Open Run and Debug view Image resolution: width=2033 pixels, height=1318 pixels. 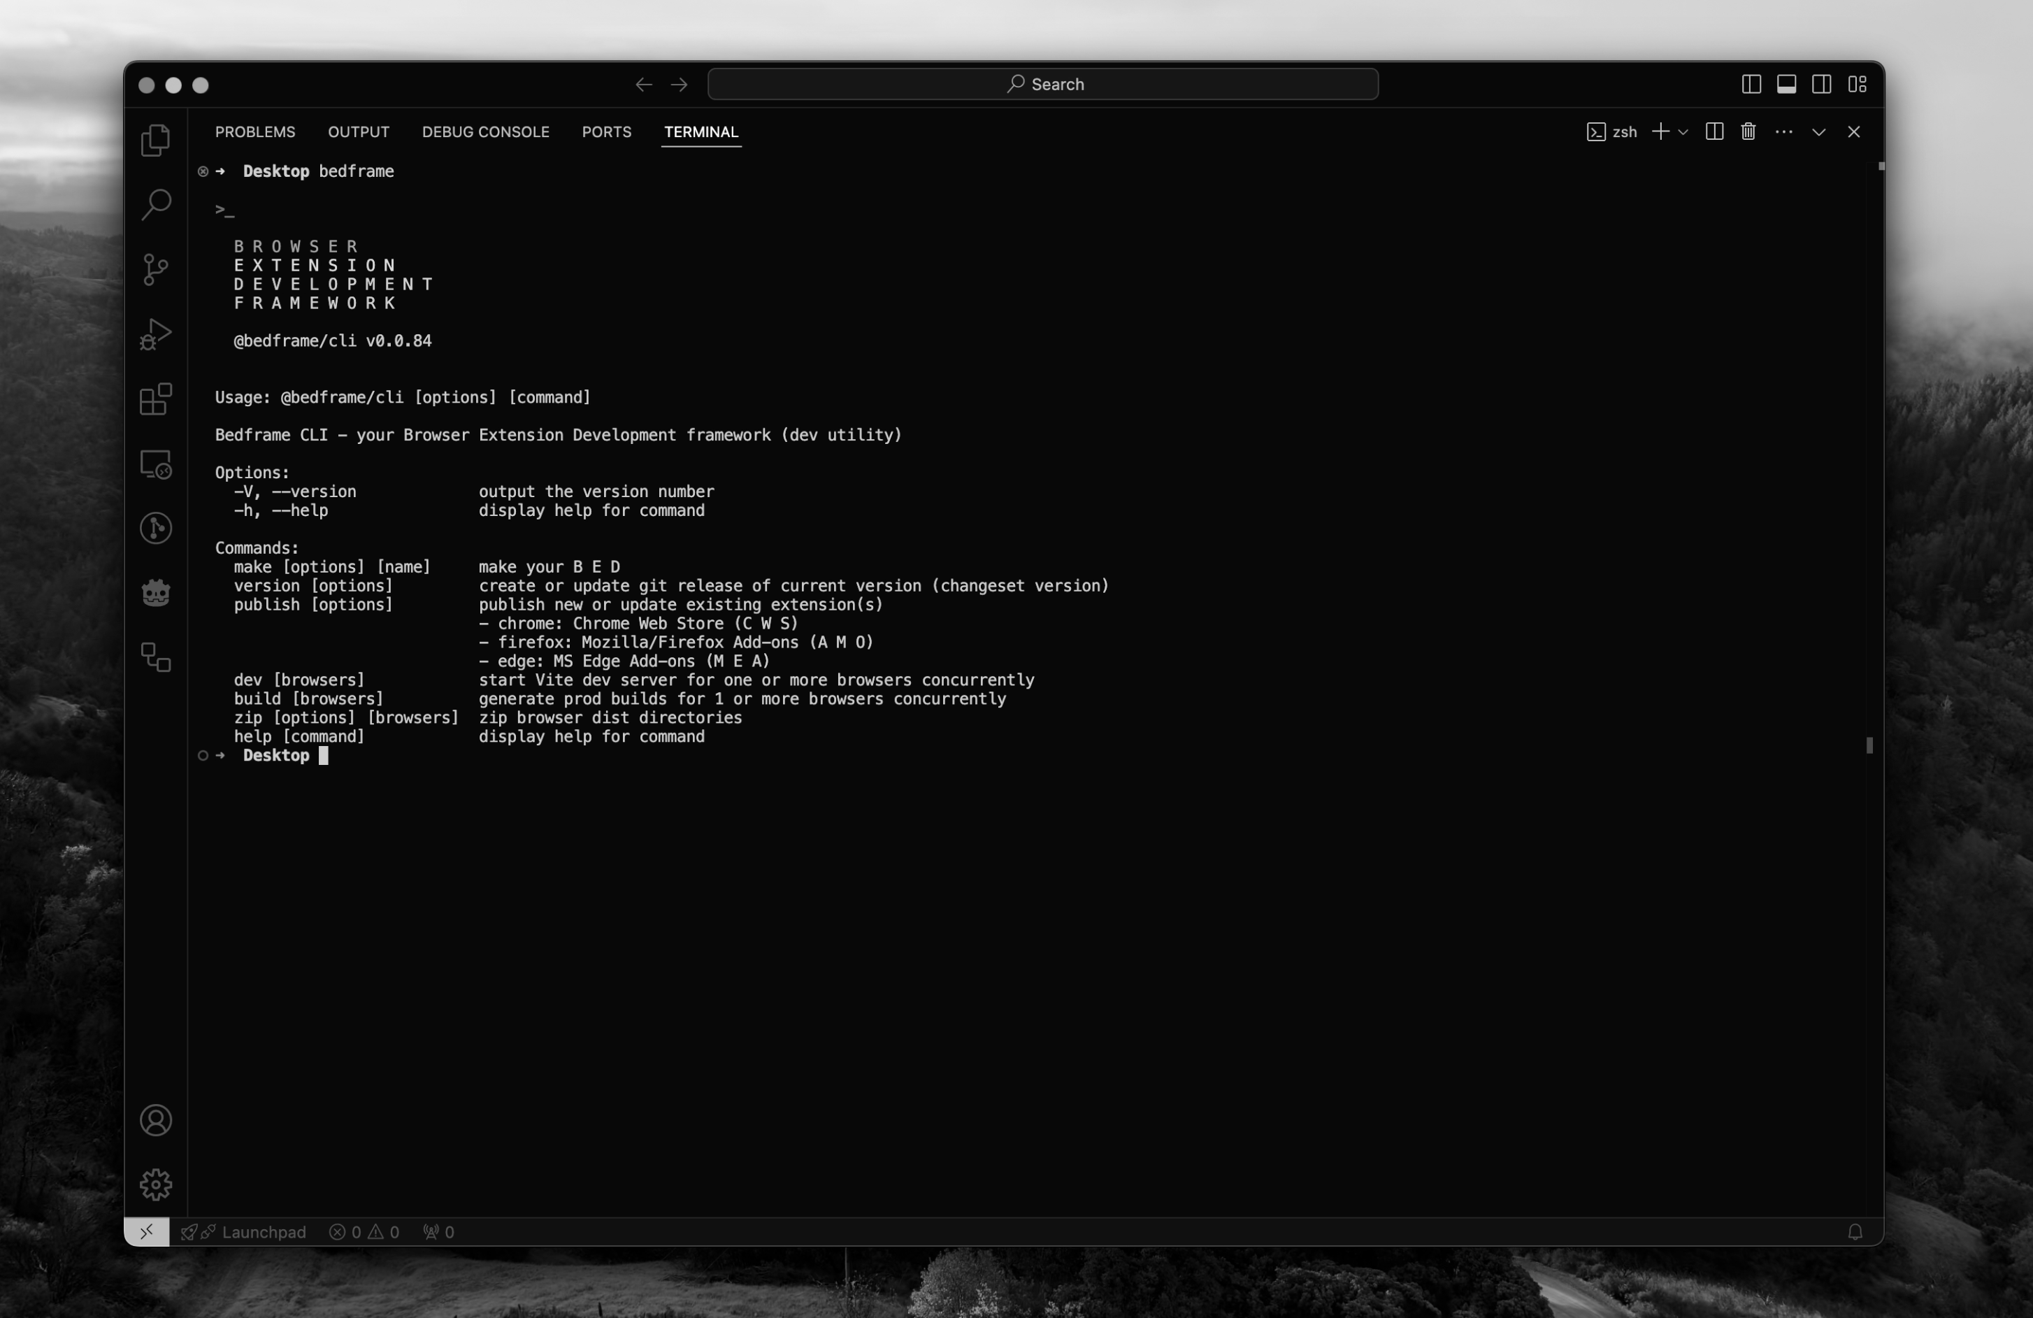pyautogui.click(x=155, y=334)
